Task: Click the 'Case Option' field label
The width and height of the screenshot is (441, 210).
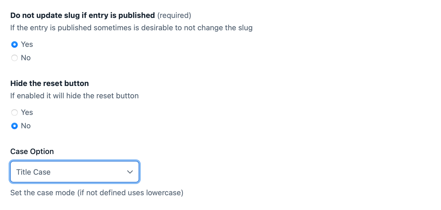Action: point(32,152)
